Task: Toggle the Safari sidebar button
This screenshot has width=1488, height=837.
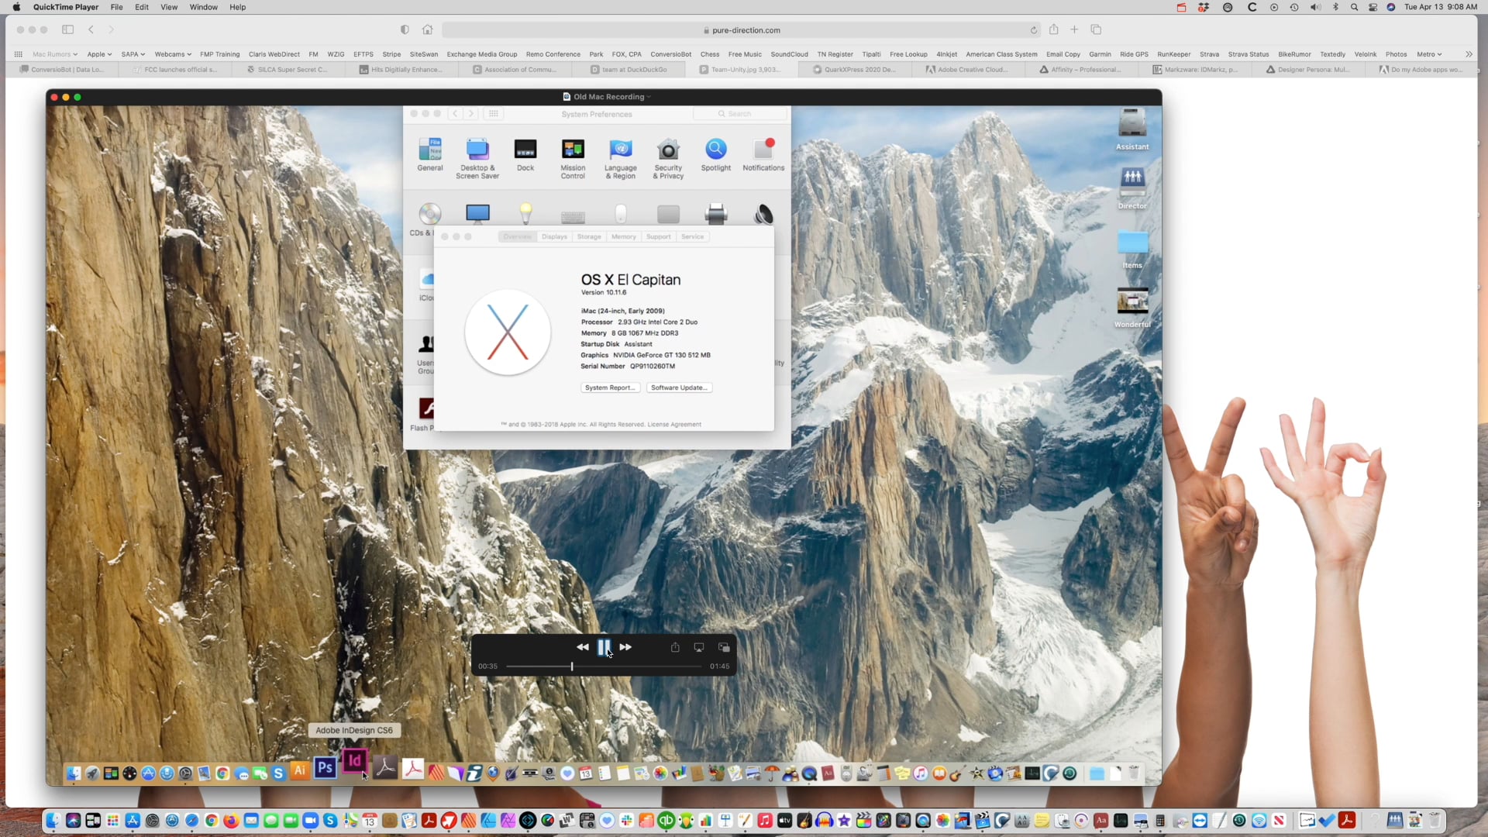Action: [x=68, y=29]
